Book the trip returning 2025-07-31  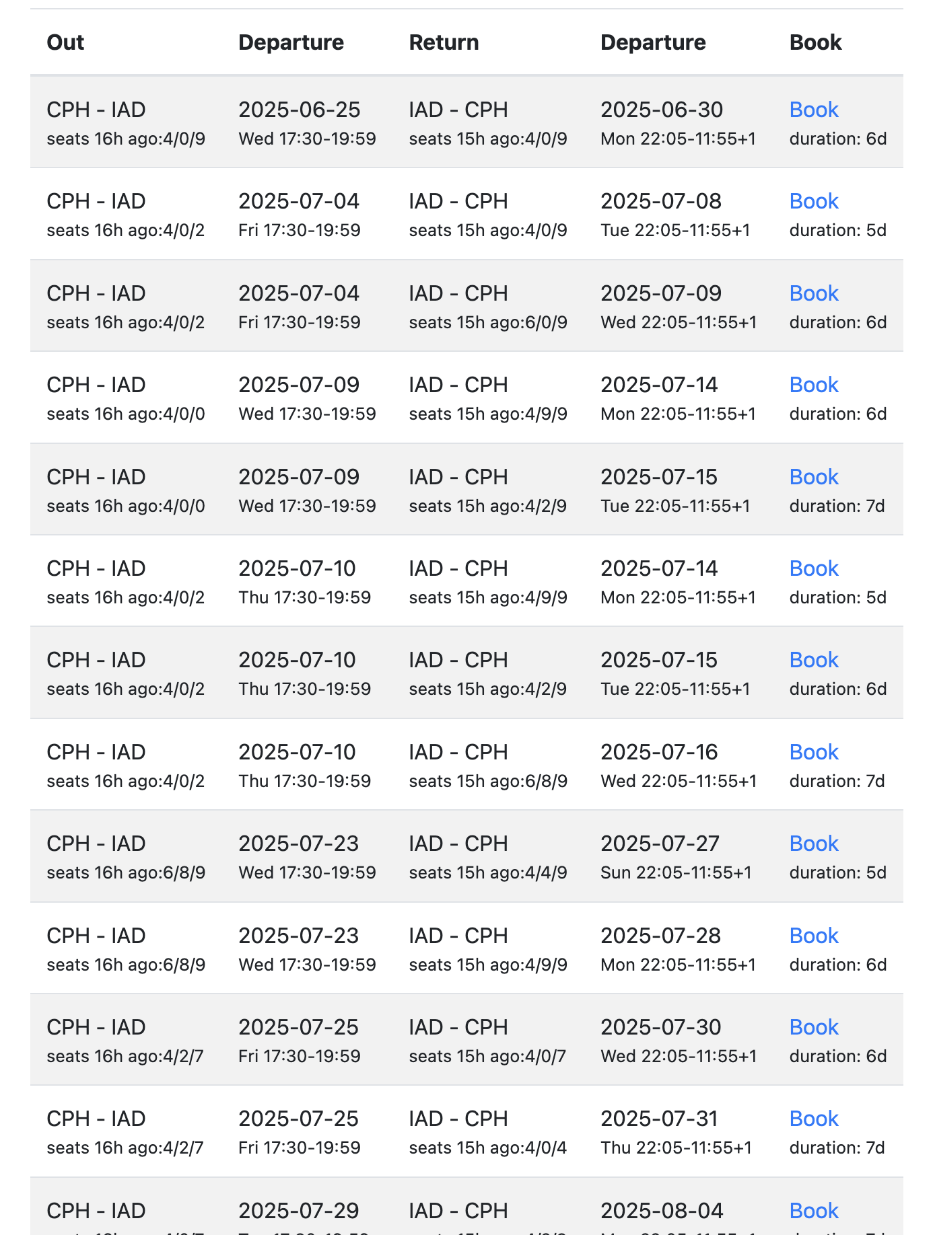(x=813, y=1119)
